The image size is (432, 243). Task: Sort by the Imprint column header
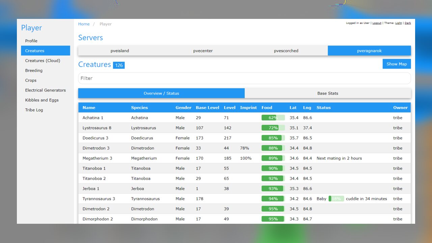click(x=248, y=108)
